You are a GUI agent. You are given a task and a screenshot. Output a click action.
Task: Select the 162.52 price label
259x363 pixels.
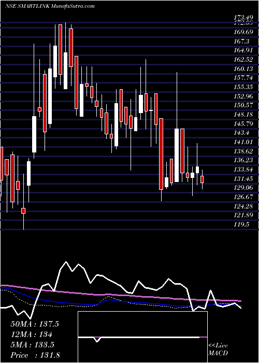pyautogui.click(x=243, y=60)
